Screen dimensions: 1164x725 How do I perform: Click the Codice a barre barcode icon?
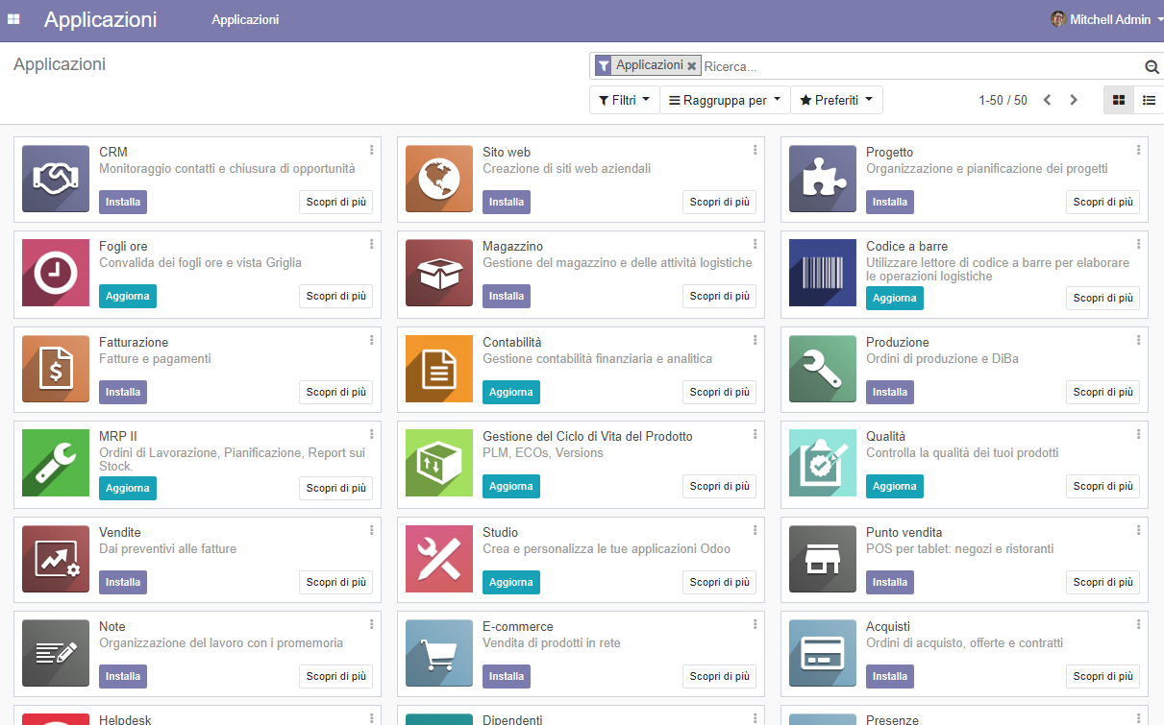pyautogui.click(x=822, y=273)
